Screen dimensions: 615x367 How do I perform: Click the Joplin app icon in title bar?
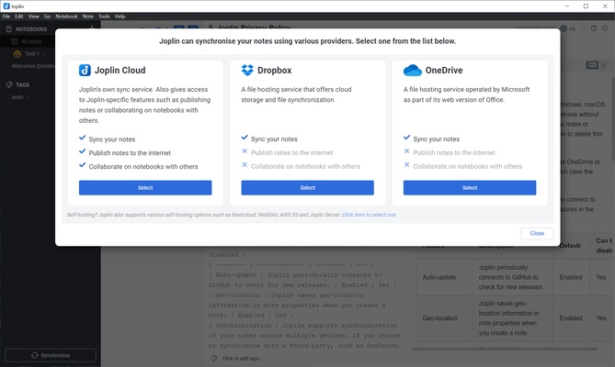[x=6, y=6]
